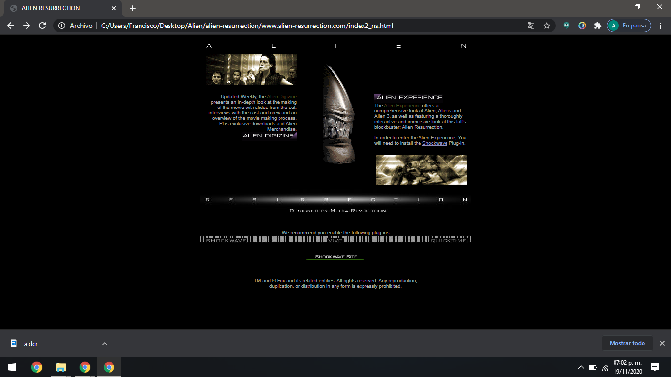Restore down the Chrome window
Image resolution: width=671 pixels, height=377 pixels.
637,7
